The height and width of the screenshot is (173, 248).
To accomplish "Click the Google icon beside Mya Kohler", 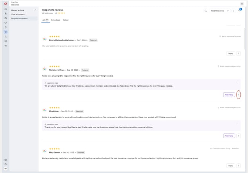I will click(44, 110).
